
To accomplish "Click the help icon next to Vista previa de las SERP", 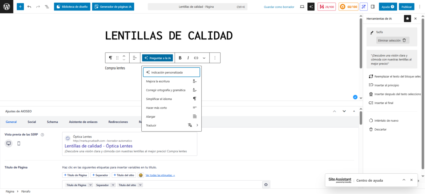I will click(42, 135).
